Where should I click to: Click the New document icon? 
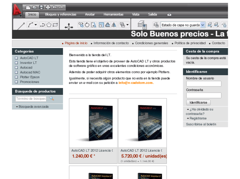tap(28, 7)
